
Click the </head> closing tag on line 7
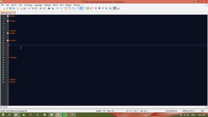[13, 31]
